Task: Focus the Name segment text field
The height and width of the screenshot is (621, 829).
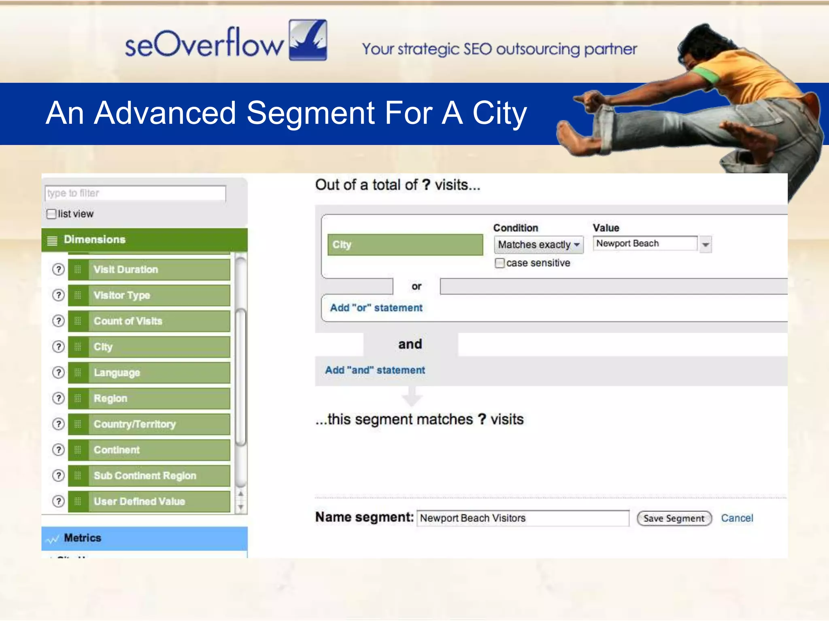Action: point(523,518)
